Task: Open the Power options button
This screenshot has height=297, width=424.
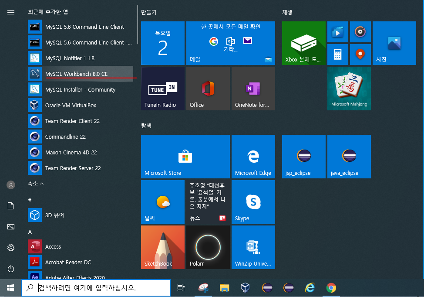Action: [11, 269]
